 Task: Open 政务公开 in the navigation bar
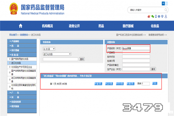74,26
